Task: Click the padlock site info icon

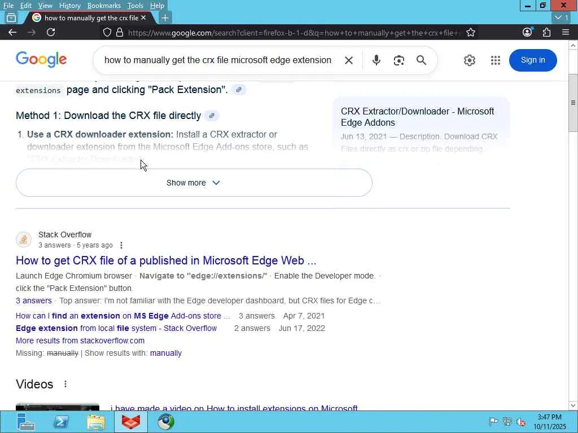Action: [120, 32]
